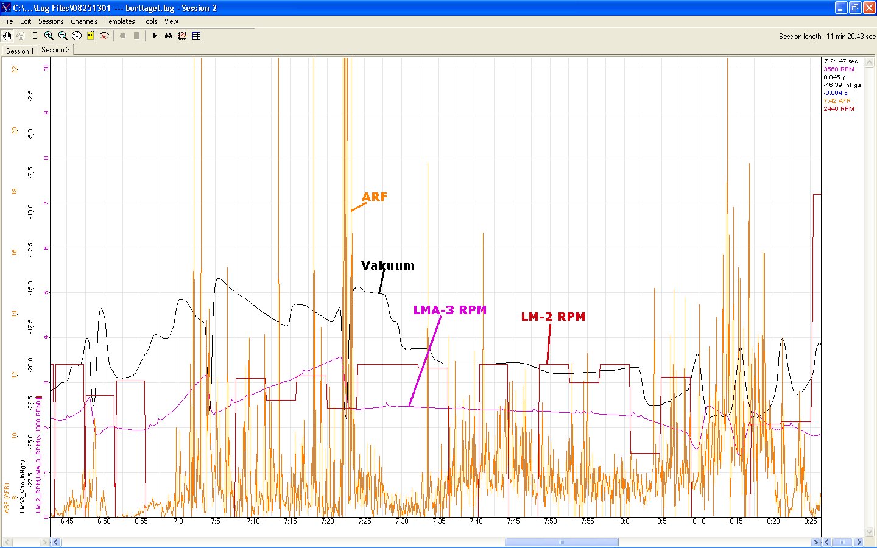Open the scatter plot chart icon
877x548 pixels.
click(x=182, y=36)
